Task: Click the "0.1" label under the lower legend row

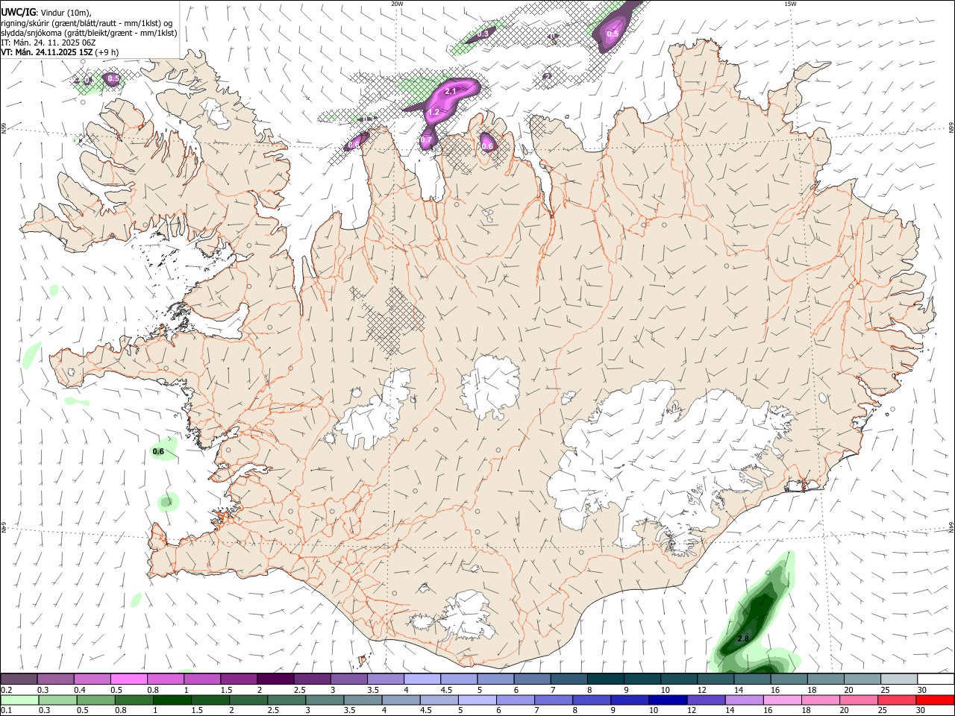Action: click(x=6, y=711)
